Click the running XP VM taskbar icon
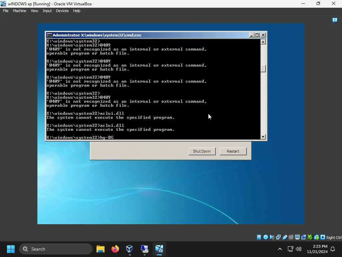 (x=159, y=249)
